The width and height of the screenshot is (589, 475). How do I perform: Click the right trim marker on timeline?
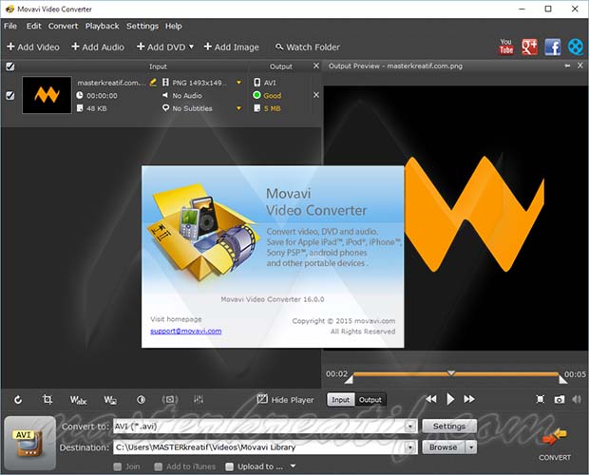(562, 379)
